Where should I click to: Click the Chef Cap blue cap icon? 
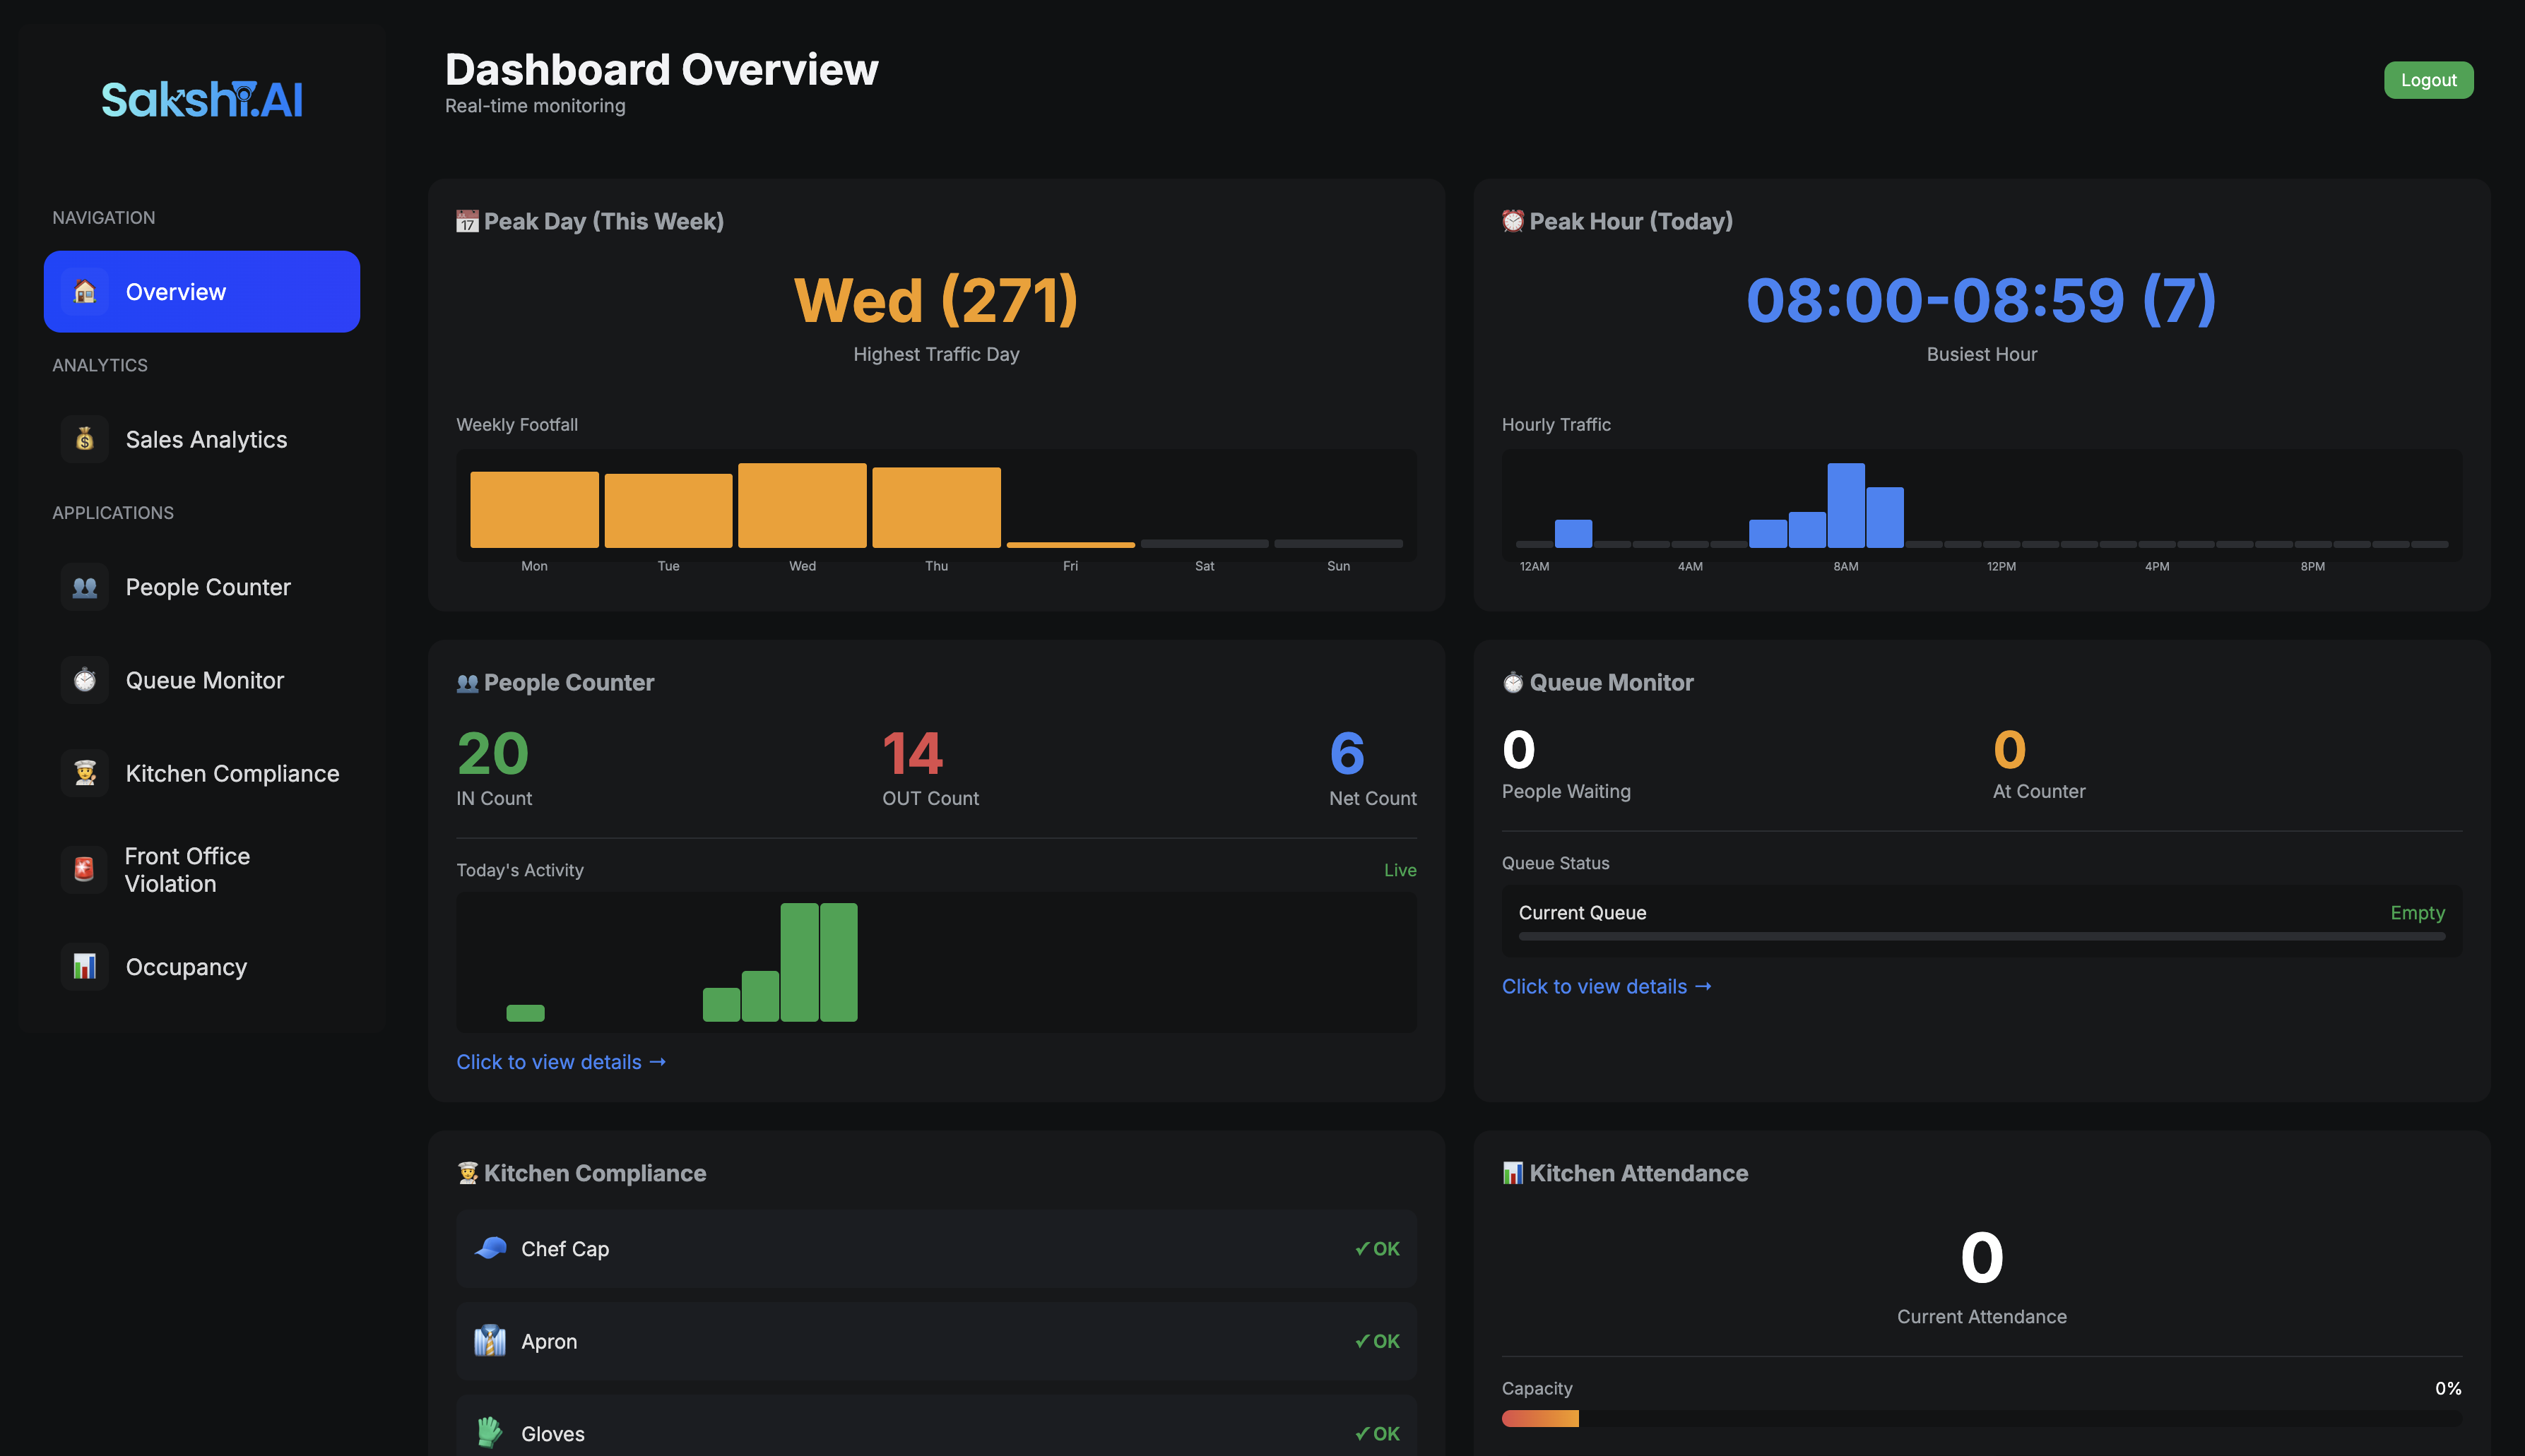490,1248
